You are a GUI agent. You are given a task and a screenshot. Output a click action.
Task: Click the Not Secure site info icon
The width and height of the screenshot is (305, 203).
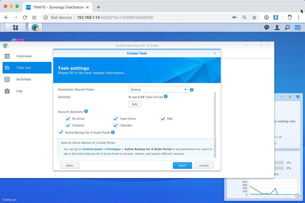46,18
